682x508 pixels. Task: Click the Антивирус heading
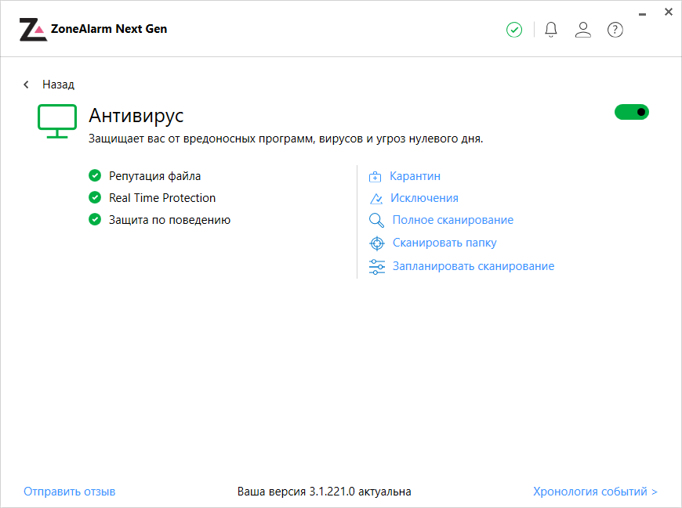coord(136,116)
